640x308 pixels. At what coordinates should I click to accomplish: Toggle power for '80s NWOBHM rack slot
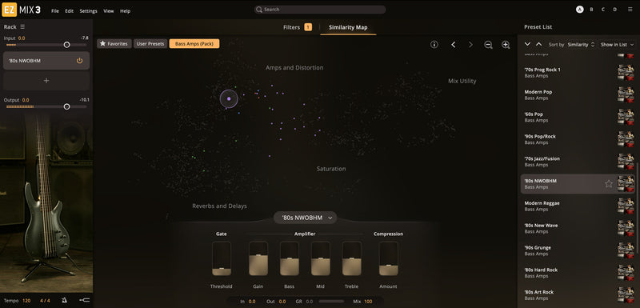pyautogui.click(x=79, y=60)
